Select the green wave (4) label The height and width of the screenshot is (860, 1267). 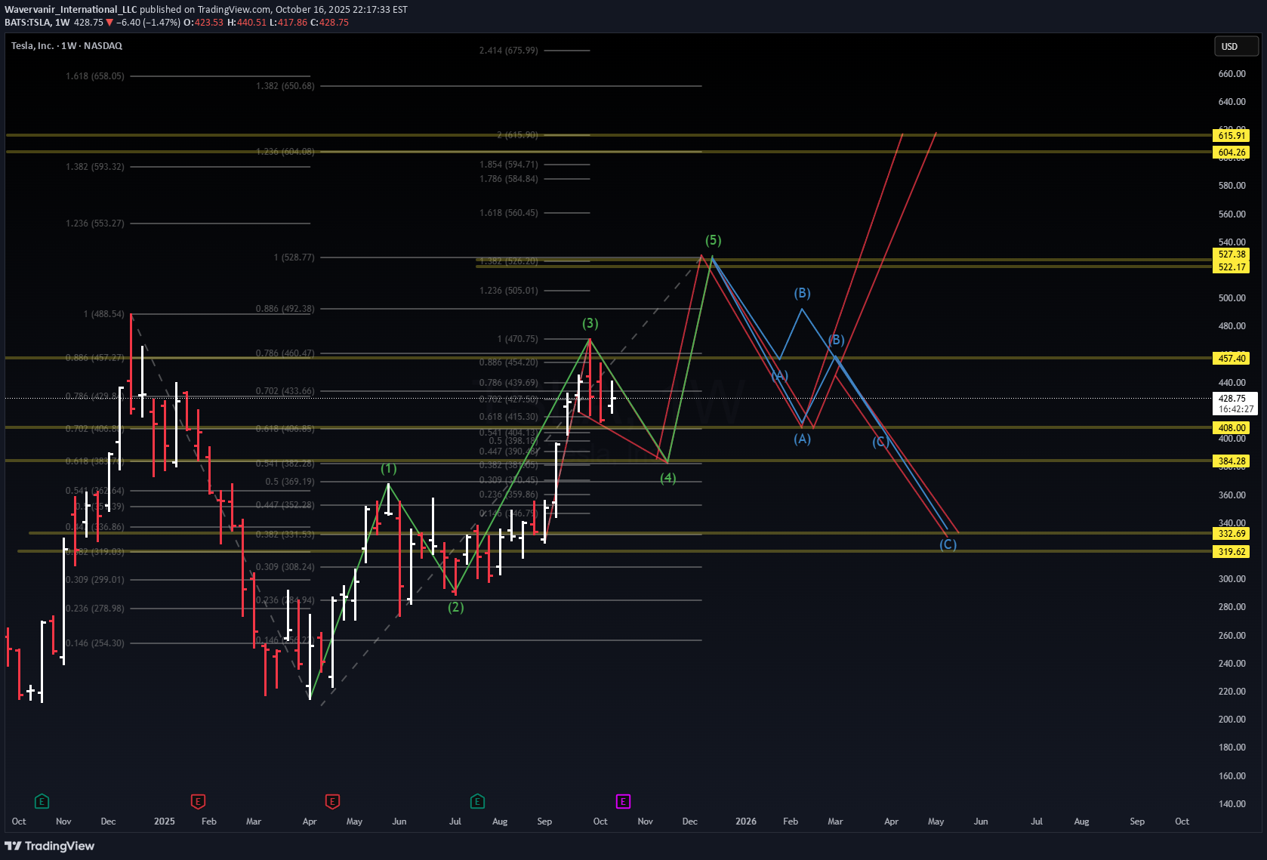coord(667,478)
